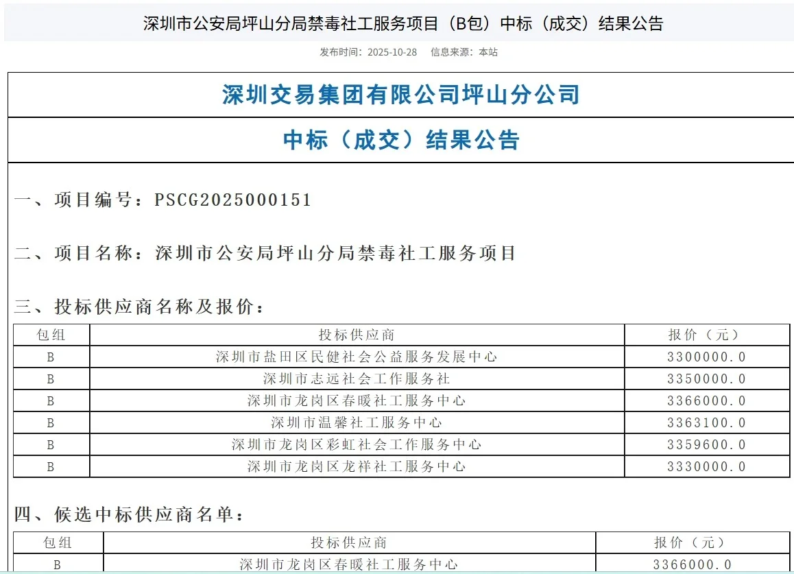Select supplier 深圳市龙岗区春暖社工服务中心

click(357, 400)
